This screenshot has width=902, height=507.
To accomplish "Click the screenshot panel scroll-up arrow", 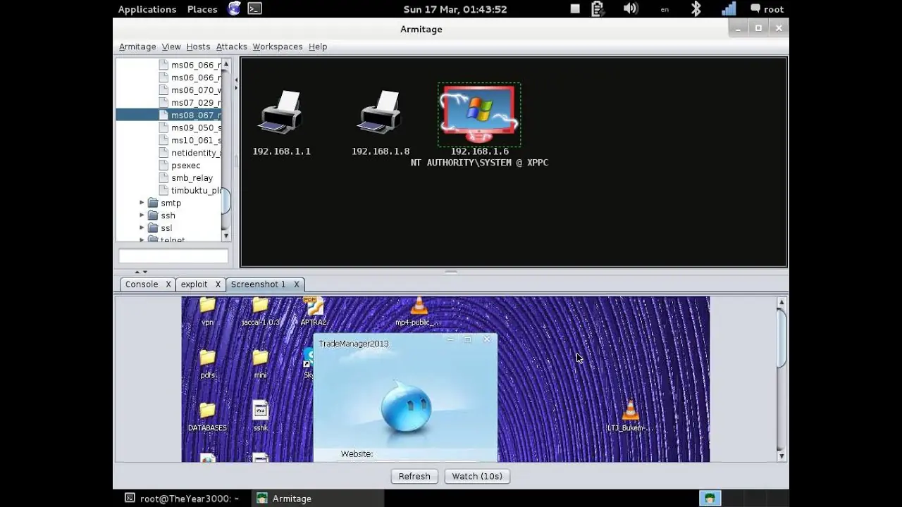I will point(781,302).
